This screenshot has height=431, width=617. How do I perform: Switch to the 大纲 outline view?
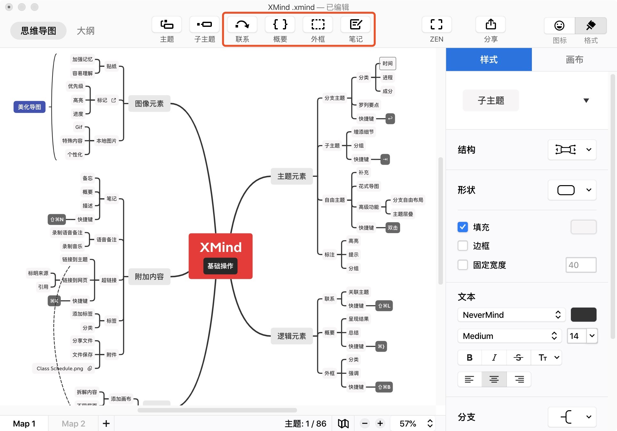point(85,30)
